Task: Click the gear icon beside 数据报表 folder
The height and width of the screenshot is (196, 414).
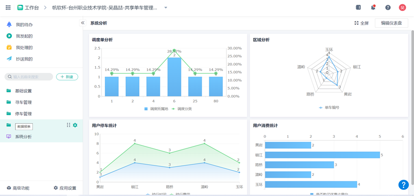Action: click(75, 125)
